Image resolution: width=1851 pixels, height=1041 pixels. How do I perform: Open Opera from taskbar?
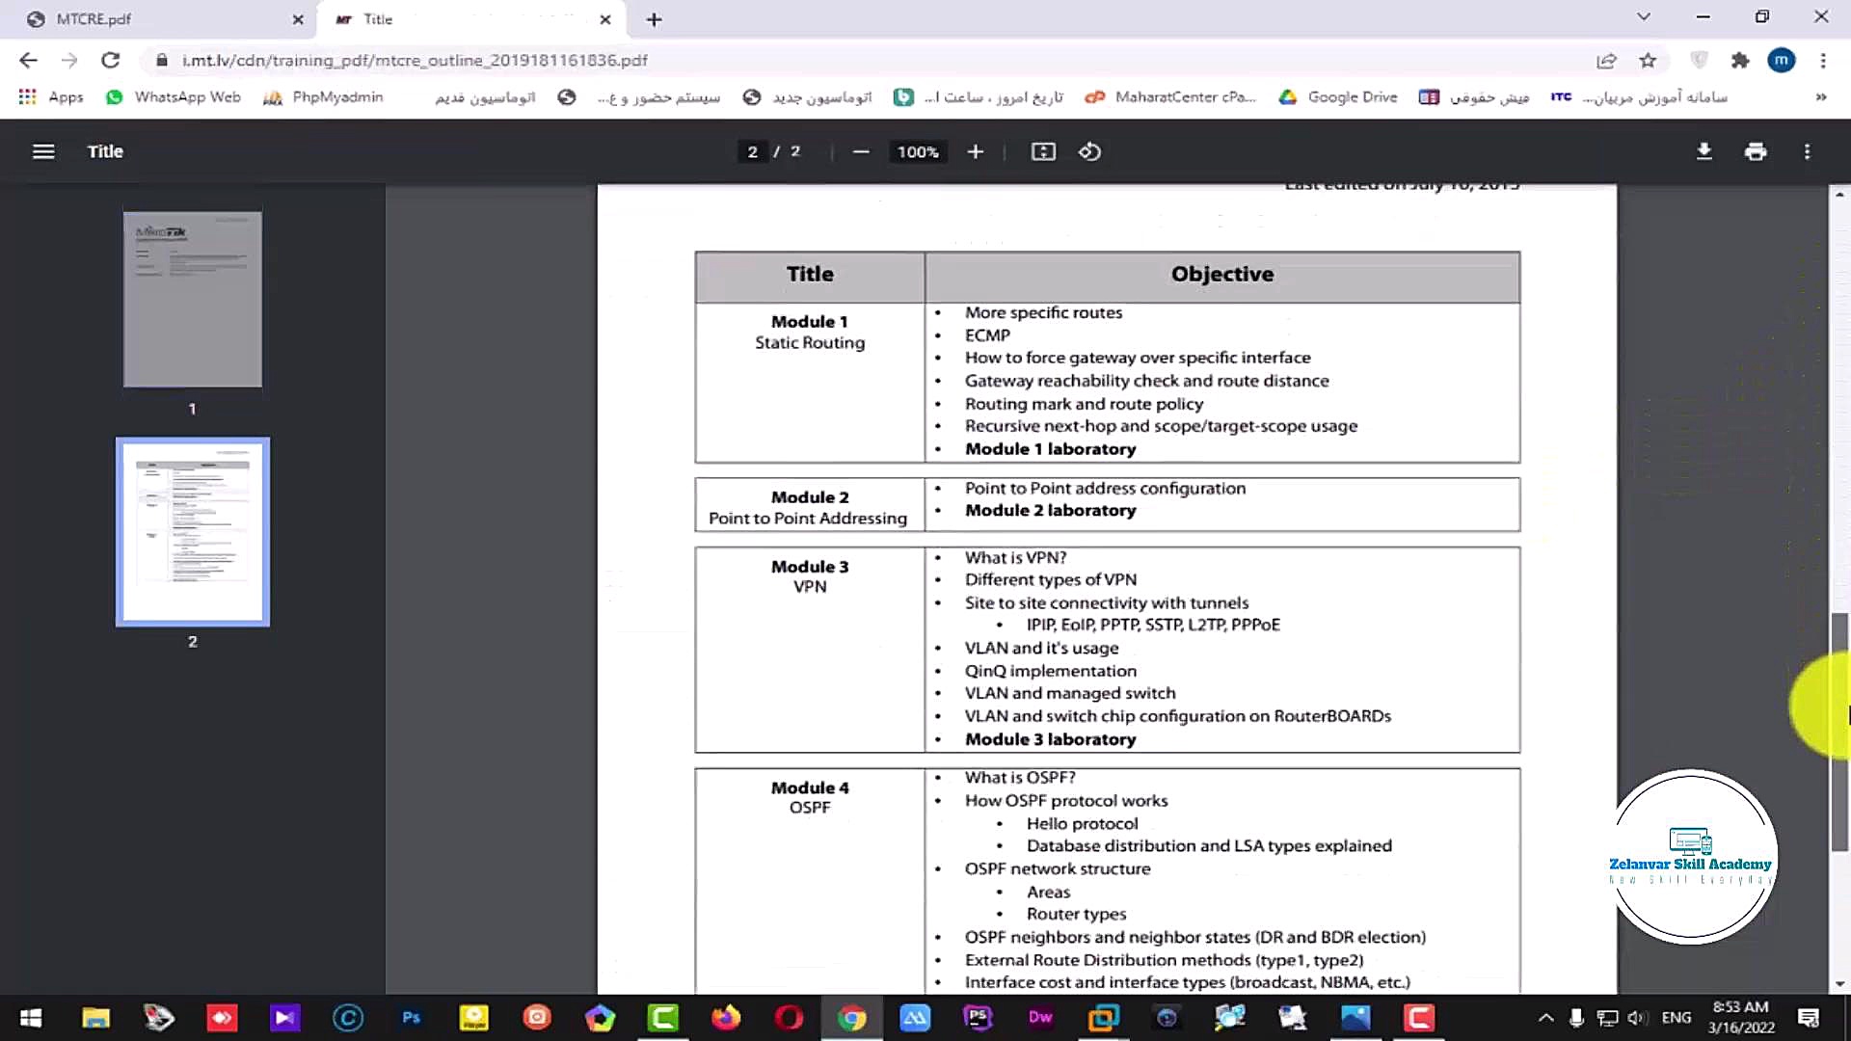(x=789, y=1018)
